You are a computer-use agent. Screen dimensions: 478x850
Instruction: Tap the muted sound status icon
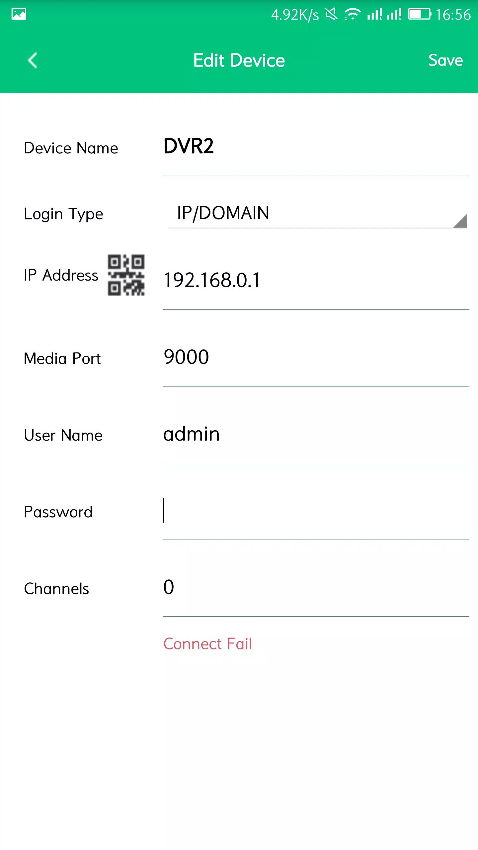[331, 14]
